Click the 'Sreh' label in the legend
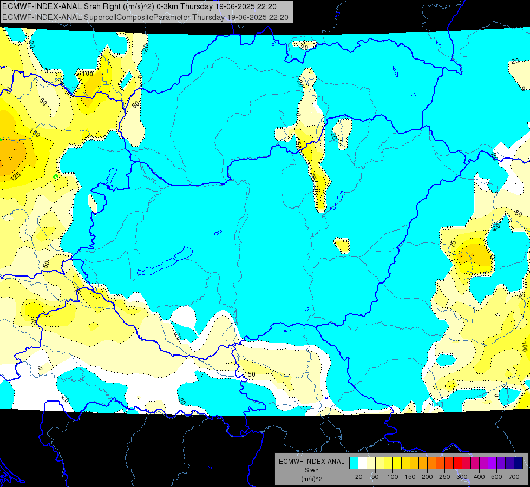Image resolution: width=530 pixels, height=487 pixels. point(311,470)
